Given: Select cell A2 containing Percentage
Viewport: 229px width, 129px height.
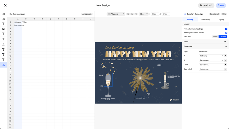Looking at the screenshot, I should coord(18,25).
